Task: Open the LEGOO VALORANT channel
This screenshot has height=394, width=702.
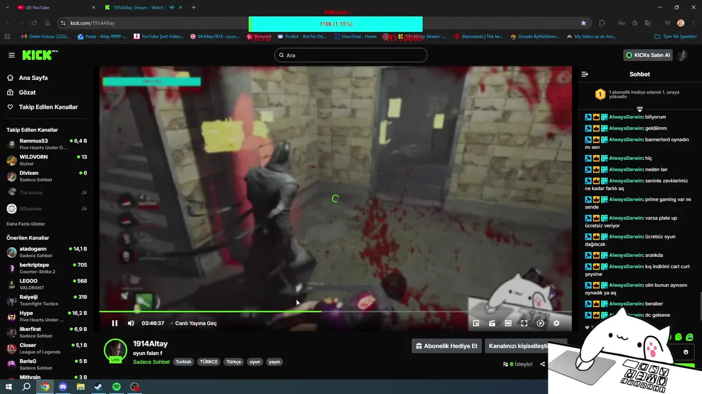Action: tap(47, 284)
